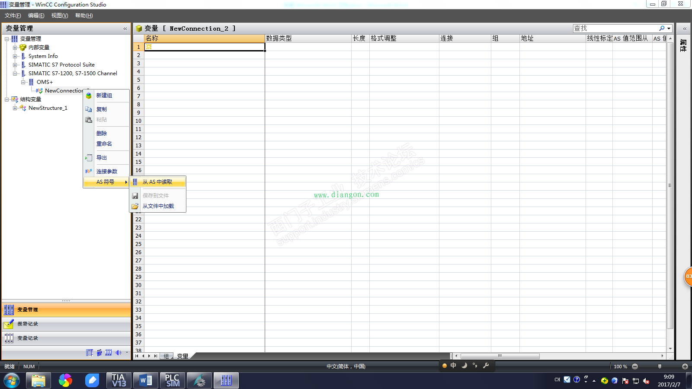Click into the 查找 search field
Screen dimensions: 692x389
(x=614, y=29)
